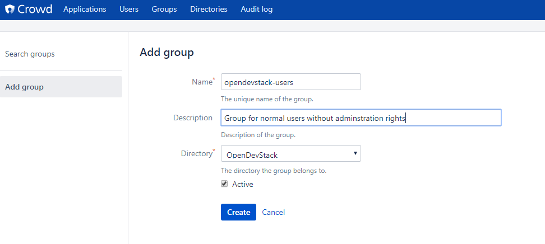Screen dimensions: 545x244
Task: Open the Applications menu
Action: point(85,10)
